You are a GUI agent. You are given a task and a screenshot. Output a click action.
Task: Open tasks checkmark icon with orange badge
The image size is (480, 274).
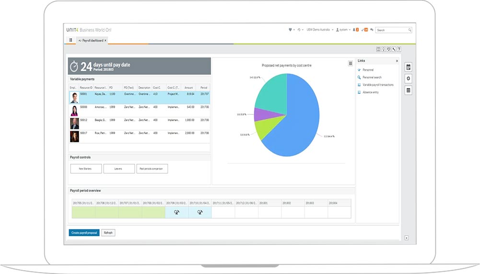tap(364, 30)
